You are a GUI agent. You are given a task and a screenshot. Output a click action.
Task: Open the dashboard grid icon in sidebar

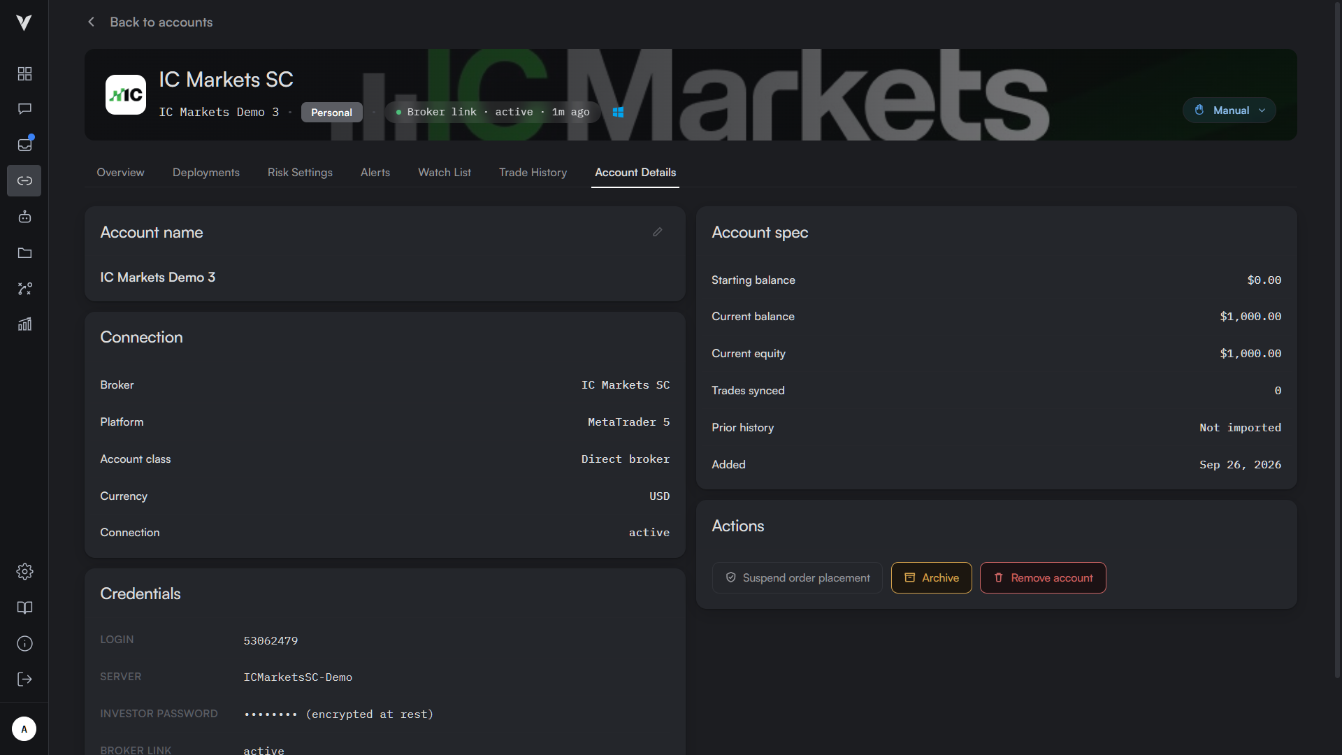(24, 73)
